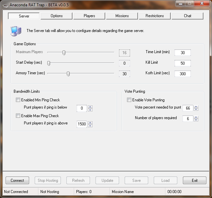Screen dimensions: 212x198
Task: Switch to the Chat tab
Action: pos(188,16)
